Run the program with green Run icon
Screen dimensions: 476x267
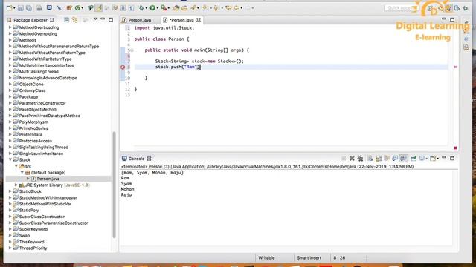(152, 8)
